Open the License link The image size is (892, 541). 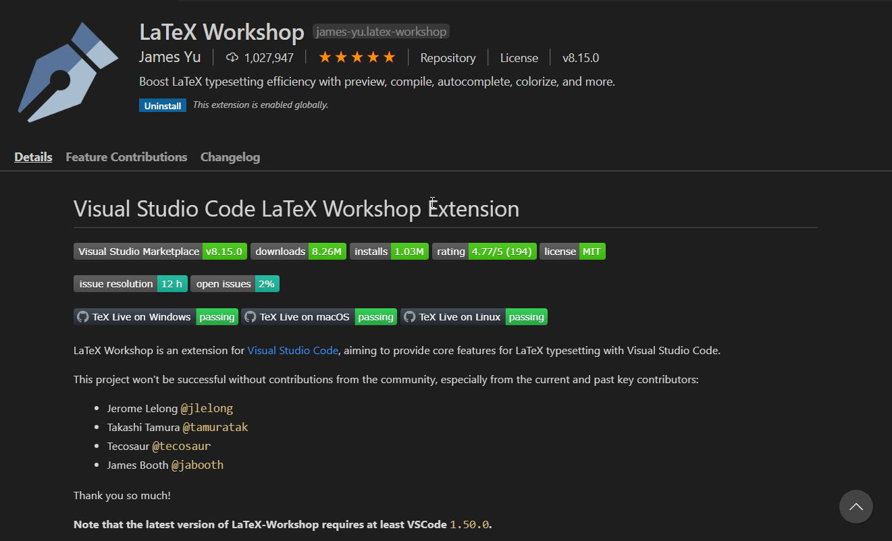coord(519,57)
